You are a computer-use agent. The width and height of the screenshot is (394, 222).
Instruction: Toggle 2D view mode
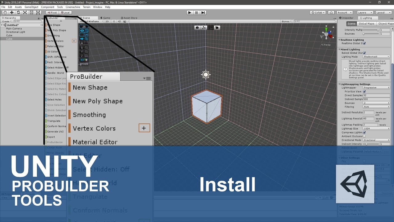107,22
